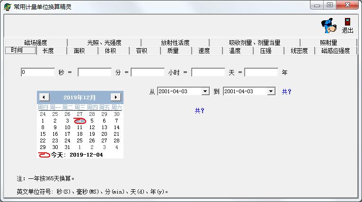Click the 2019年12月 calendar title

point(79,97)
